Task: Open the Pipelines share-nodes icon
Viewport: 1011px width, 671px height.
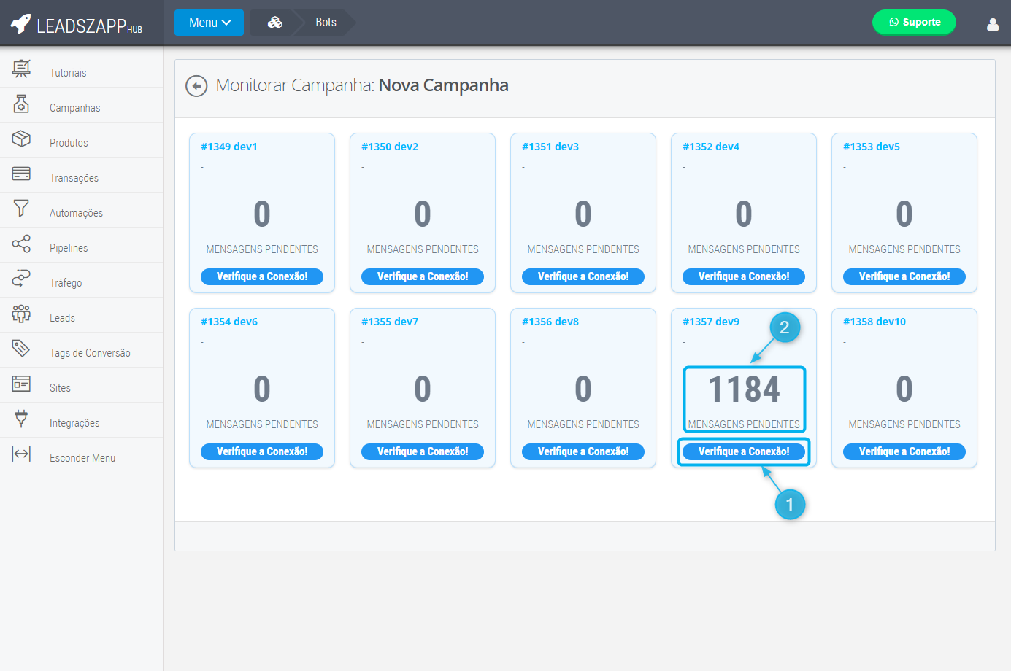Action: tap(21, 244)
